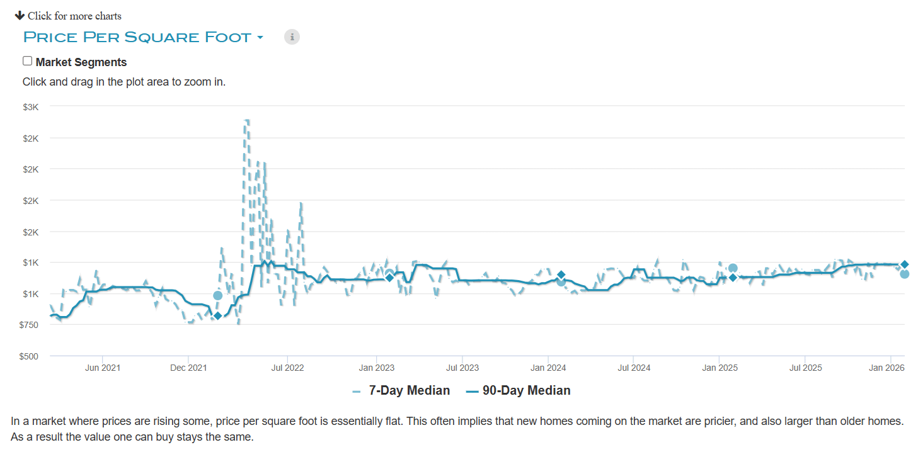Select the 7-day circle marker at January 2025

pos(733,268)
